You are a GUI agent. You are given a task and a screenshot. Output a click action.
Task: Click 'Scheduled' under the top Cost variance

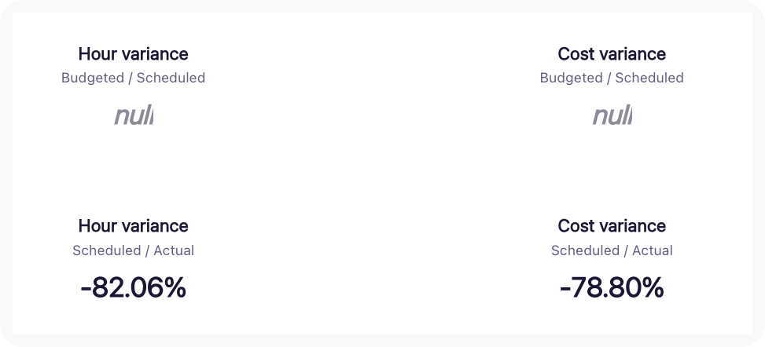coord(649,78)
